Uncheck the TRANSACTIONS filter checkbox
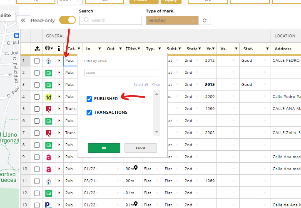This screenshot has width=301, height=208. point(89,113)
